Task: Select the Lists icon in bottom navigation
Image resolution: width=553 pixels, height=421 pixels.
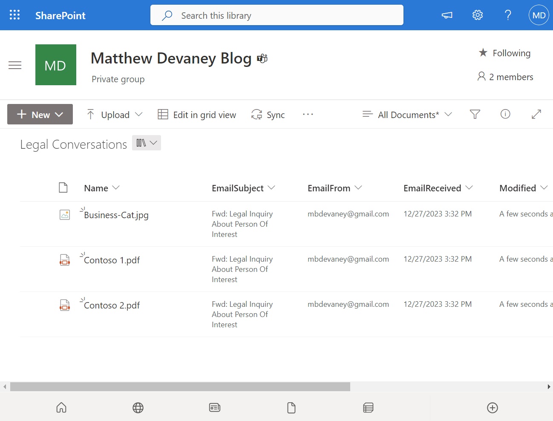Action: (x=368, y=407)
